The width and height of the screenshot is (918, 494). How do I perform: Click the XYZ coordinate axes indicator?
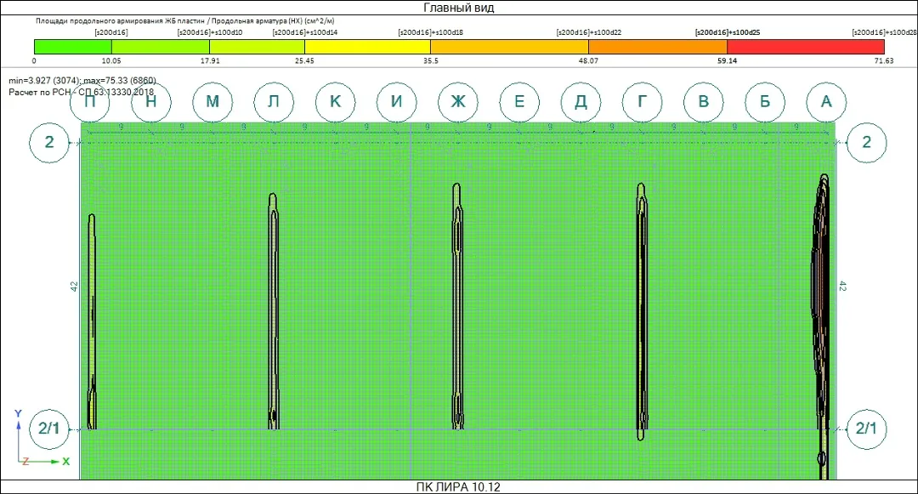point(41,439)
